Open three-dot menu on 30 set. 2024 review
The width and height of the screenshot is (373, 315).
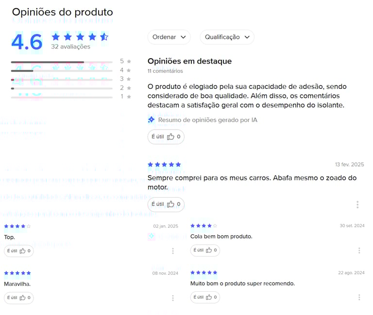[359, 250]
